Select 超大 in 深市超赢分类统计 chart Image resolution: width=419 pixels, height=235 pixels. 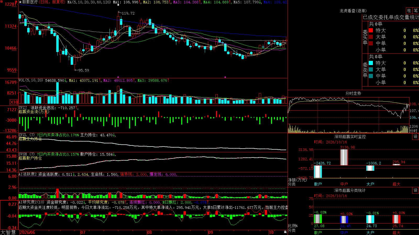click(x=396, y=232)
